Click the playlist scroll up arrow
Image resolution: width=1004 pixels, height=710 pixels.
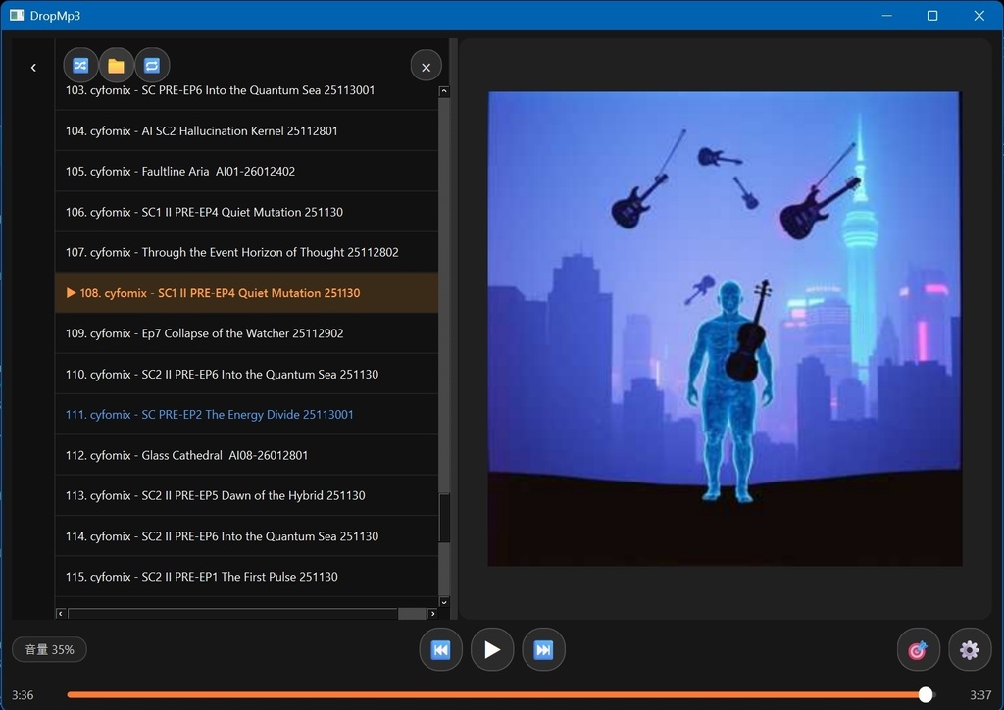point(444,91)
